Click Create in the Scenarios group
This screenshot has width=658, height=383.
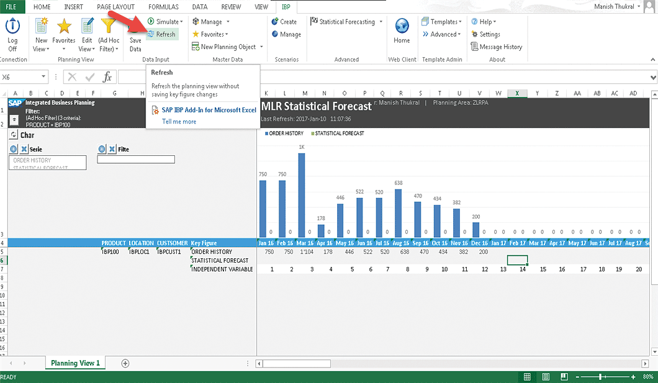tap(284, 22)
